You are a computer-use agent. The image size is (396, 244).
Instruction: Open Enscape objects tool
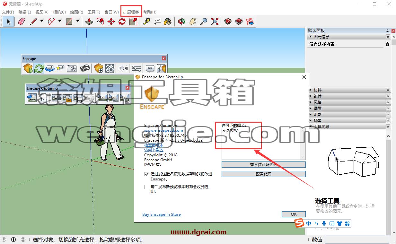(x=99, y=68)
